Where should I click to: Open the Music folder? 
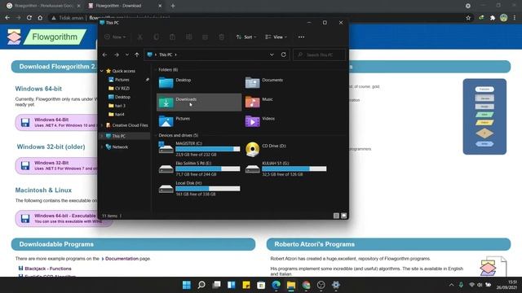(285, 102)
